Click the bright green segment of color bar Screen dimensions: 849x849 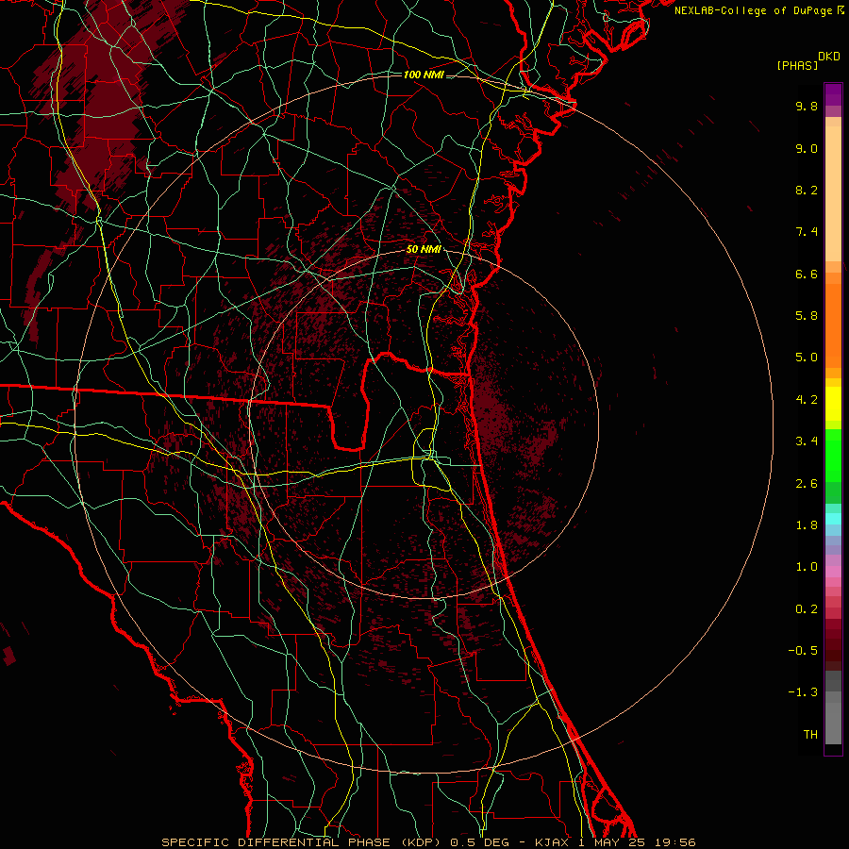[833, 455]
